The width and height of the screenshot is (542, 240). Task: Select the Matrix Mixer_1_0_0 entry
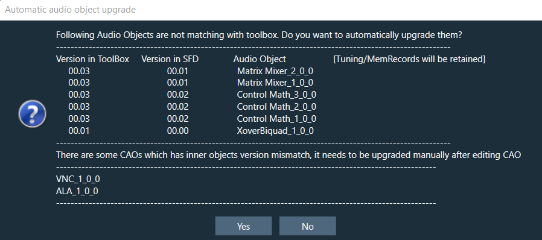click(275, 83)
